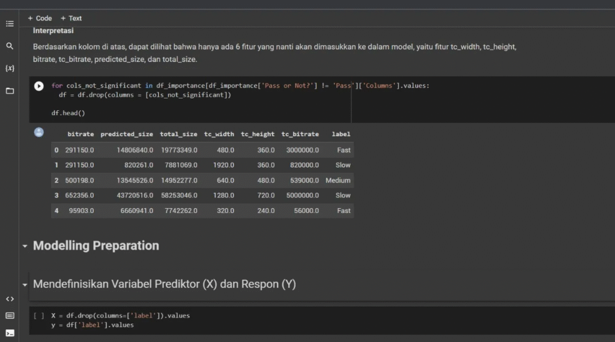This screenshot has height=342, width=615.
Task: Click the output avatar icon beside the table
Action: click(x=39, y=133)
